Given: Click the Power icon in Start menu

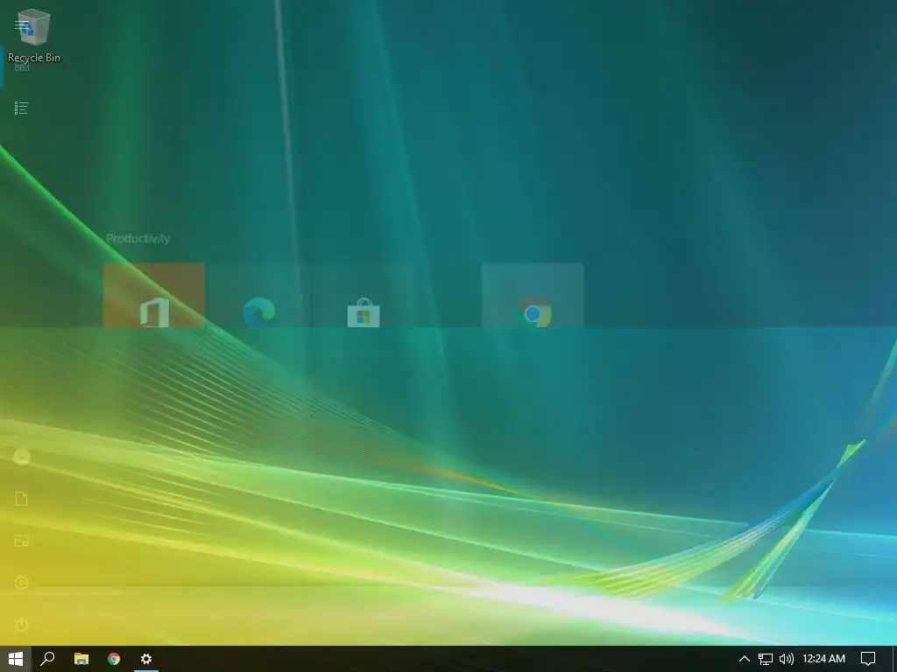Looking at the screenshot, I should click(x=22, y=625).
